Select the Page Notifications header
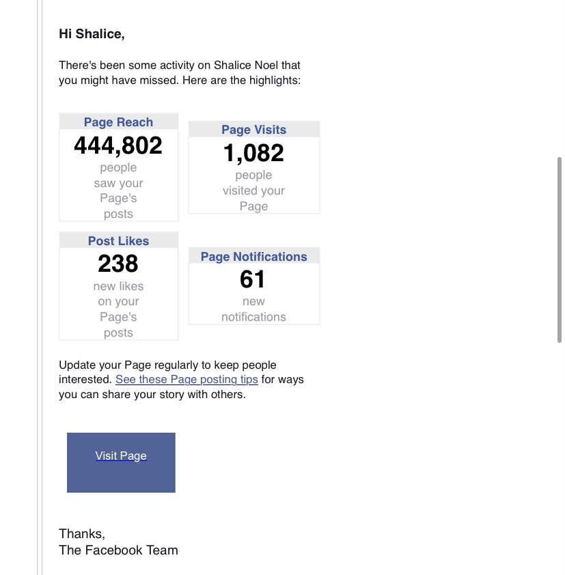The height and width of the screenshot is (575, 565). click(254, 256)
